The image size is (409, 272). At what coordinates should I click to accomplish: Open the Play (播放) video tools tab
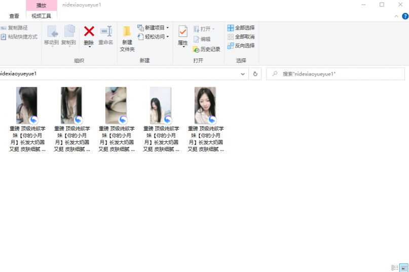click(41, 5)
